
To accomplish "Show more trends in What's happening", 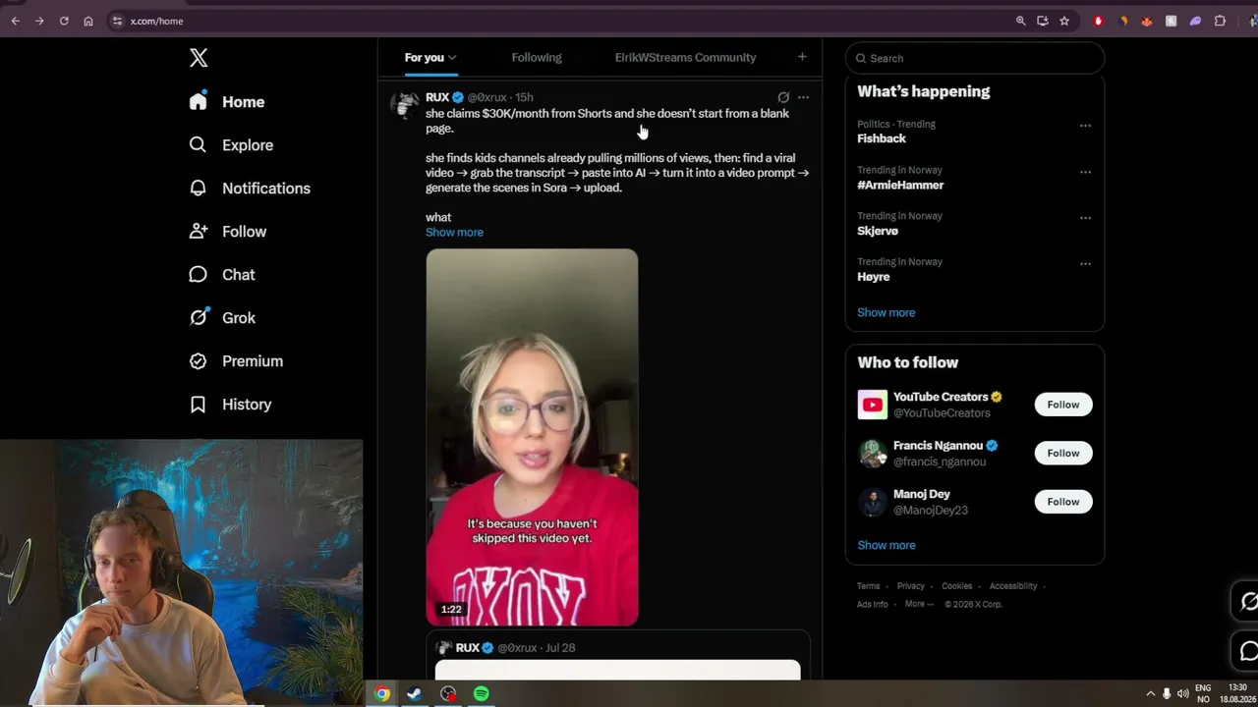I will click(886, 312).
